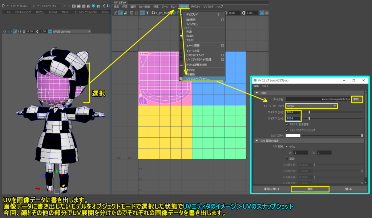Viewport: 372px width, 218px height.
Task: Collapse the UV 範囲の設定 section
Action: tap(257, 141)
